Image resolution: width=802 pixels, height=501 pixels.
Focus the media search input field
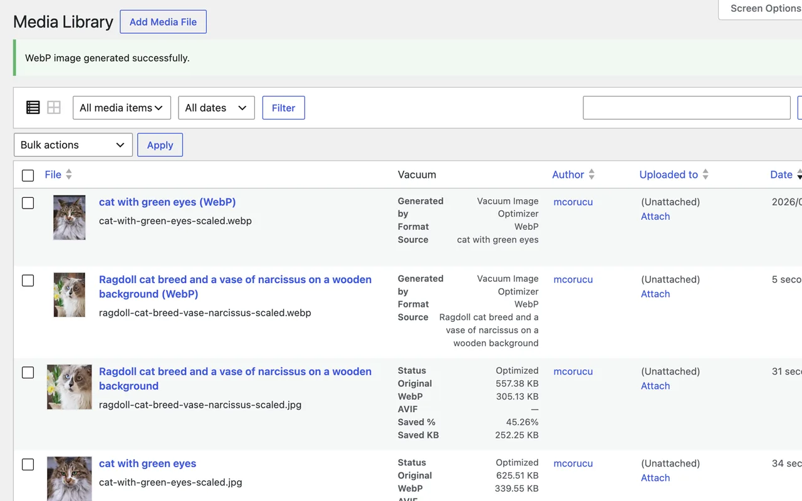687,108
